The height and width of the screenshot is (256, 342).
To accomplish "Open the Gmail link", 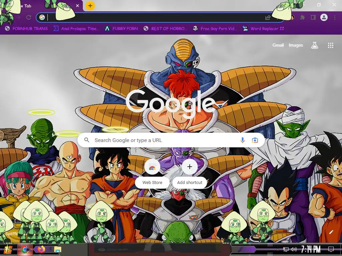I will pyautogui.click(x=278, y=45).
